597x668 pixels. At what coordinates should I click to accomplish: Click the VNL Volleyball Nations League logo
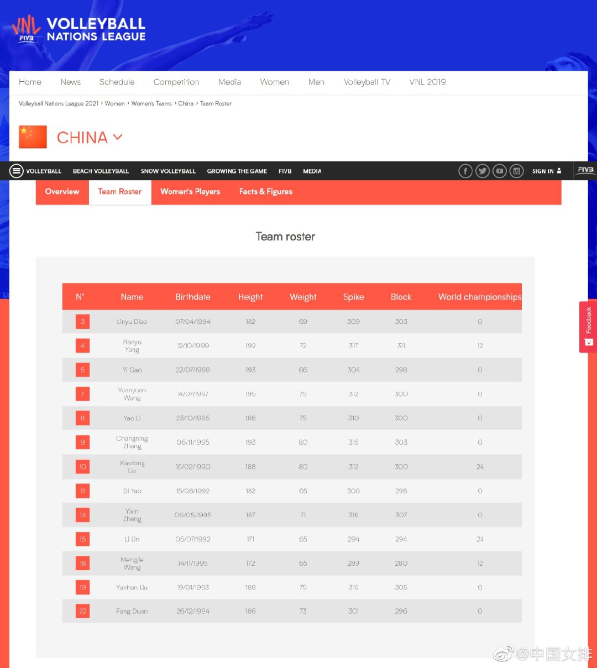78,30
